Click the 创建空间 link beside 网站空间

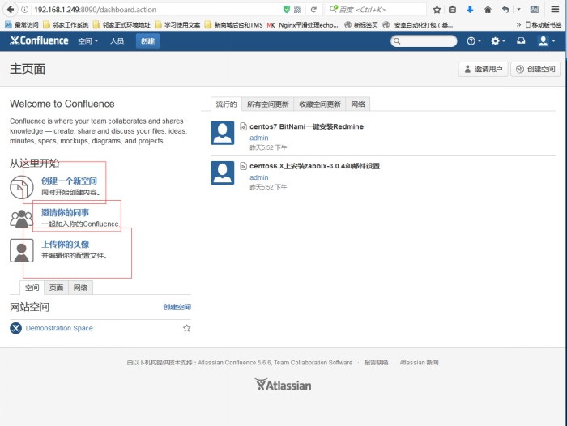(x=177, y=307)
